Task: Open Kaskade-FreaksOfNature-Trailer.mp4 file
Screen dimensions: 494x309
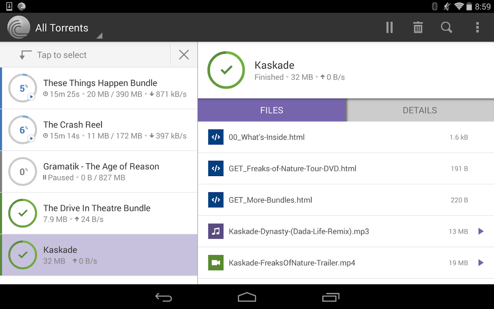Action: click(346, 263)
